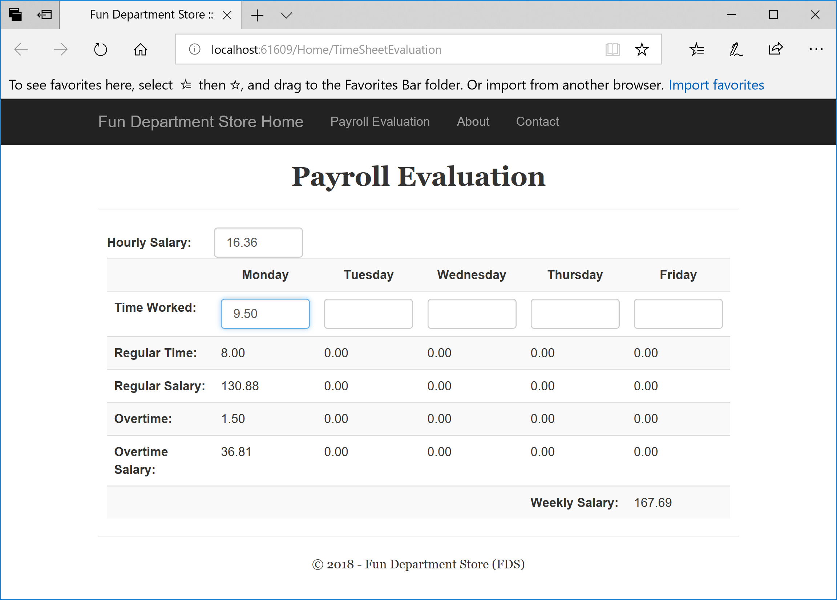
Task: Click the Hourly Salary label
Action: (x=149, y=243)
